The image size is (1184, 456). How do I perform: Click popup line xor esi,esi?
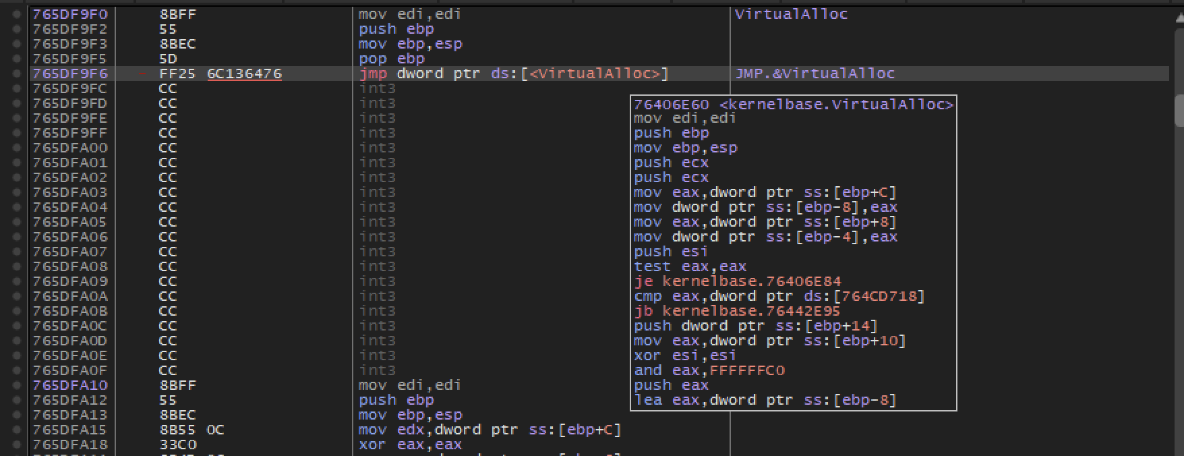click(685, 355)
